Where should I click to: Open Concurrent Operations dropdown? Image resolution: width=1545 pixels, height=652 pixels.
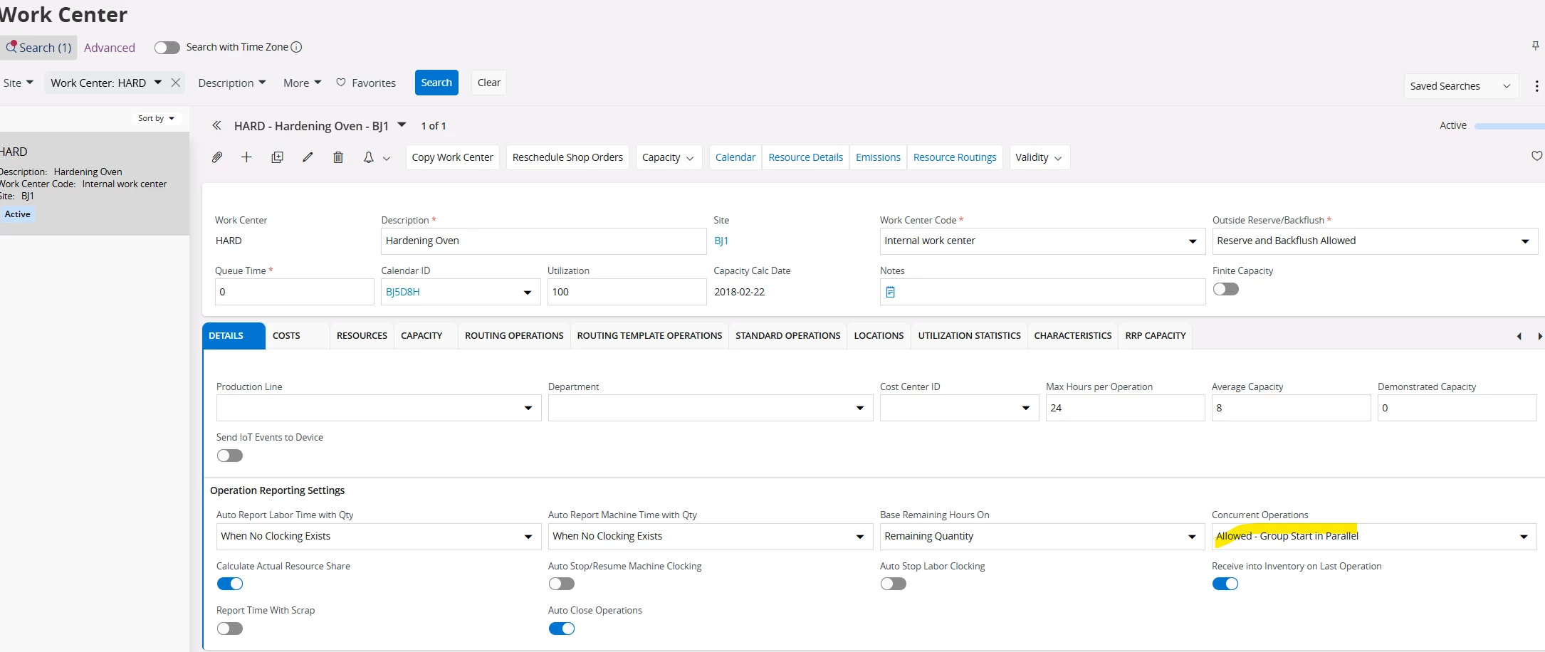pos(1524,537)
